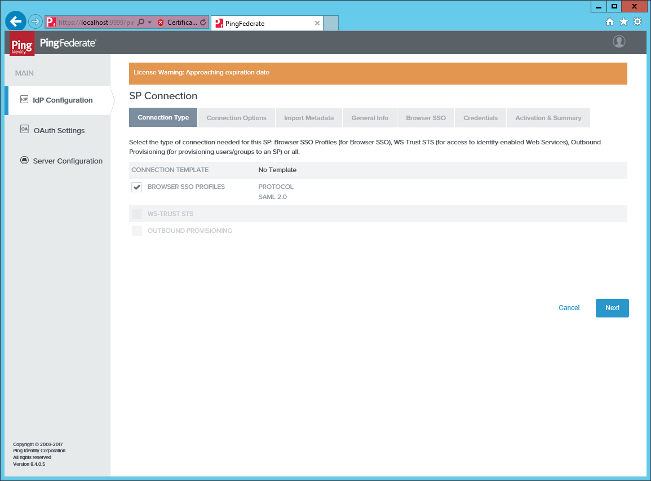Screen dimensions: 651x481
Task: Go to Activation & Summary tab
Action: point(548,118)
